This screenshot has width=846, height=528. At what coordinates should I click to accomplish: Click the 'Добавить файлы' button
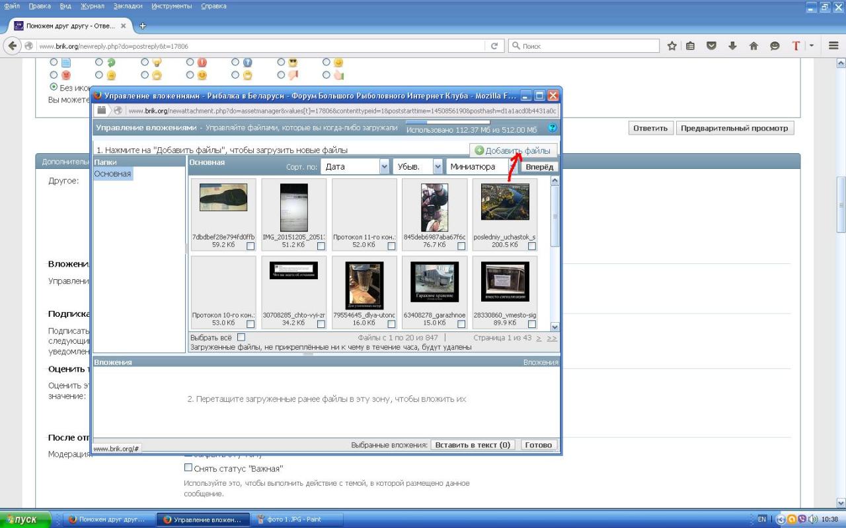point(513,150)
